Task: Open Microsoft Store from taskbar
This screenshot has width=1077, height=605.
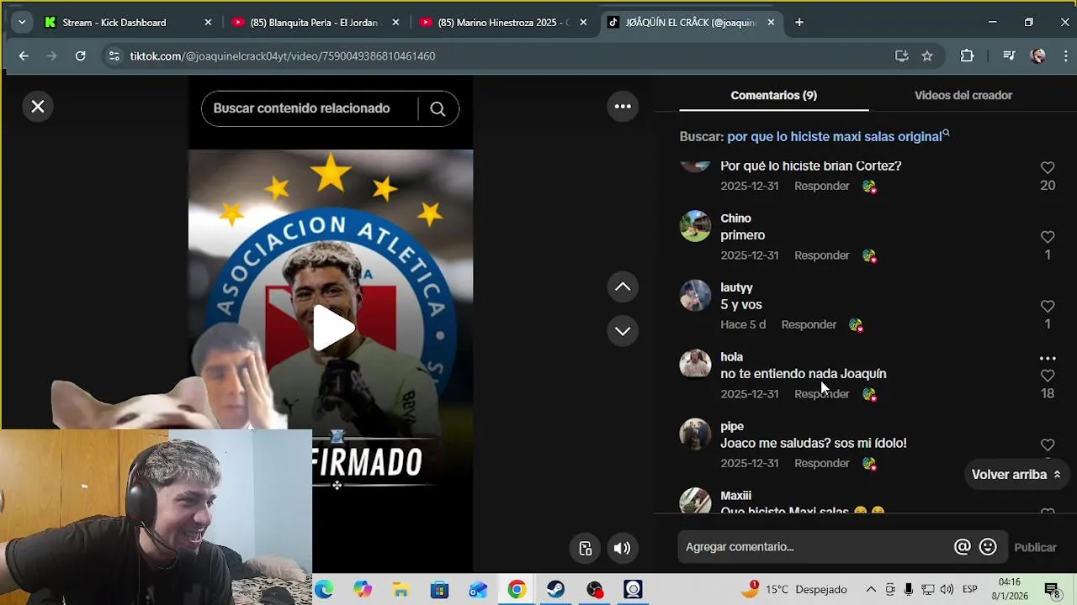Action: (439, 590)
